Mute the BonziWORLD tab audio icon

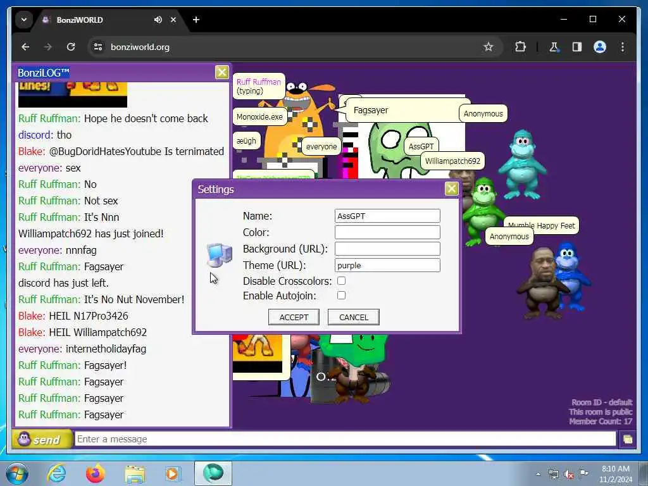click(x=158, y=20)
